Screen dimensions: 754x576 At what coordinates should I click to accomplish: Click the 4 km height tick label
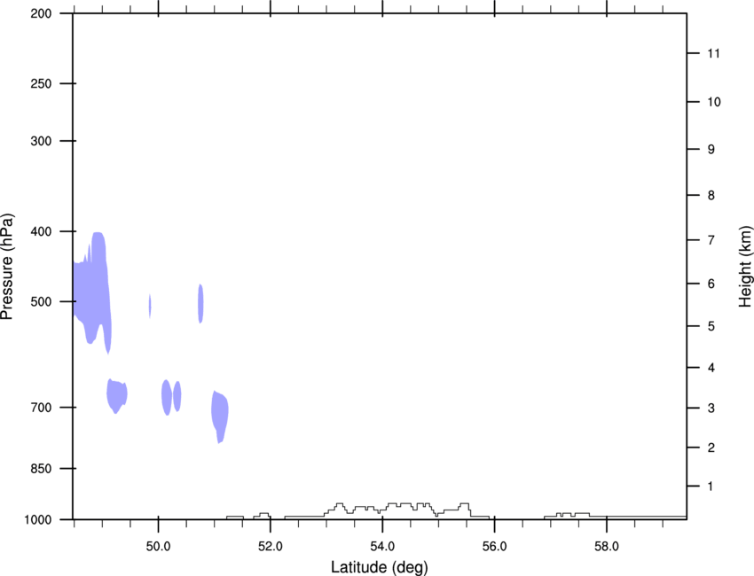(711, 368)
